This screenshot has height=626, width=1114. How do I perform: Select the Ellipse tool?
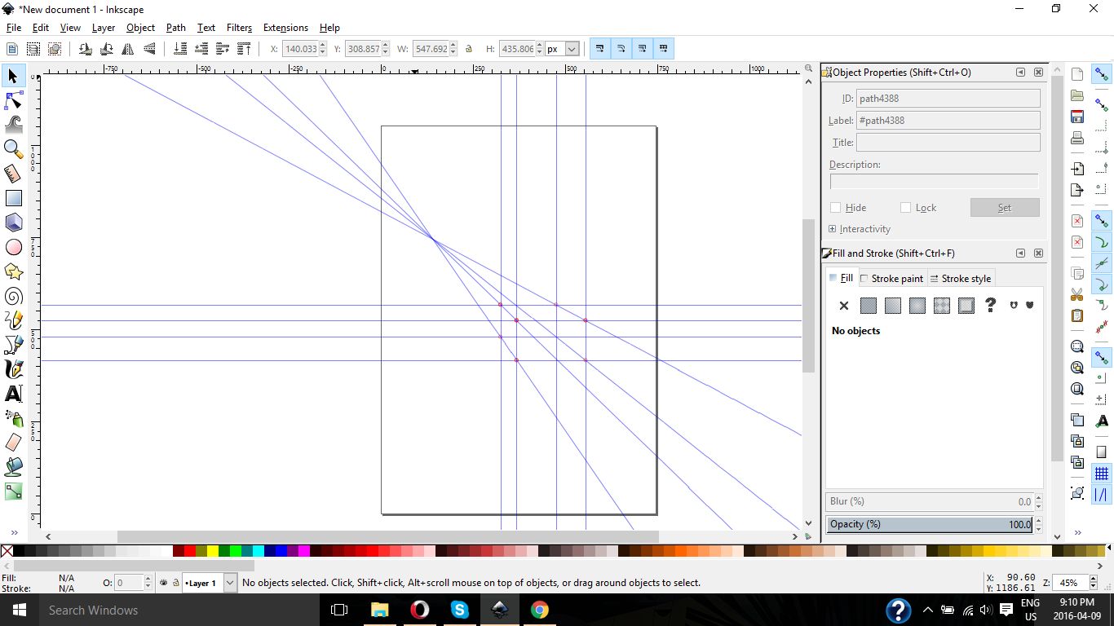coord(13,247)
